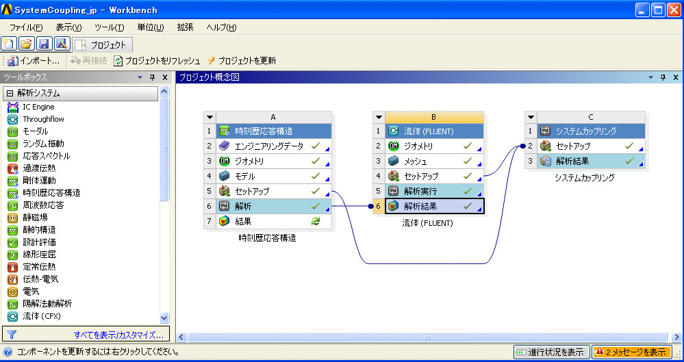Open the プロジェクト概念図 panel options dropdown
This screenshot has height=362, width=684.
click(650, 77)
